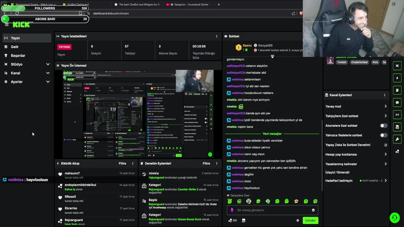Click the lightning bolt icon in right toolbar
Image resolution: width=404 pixels, height=227 pixels.
397,78
